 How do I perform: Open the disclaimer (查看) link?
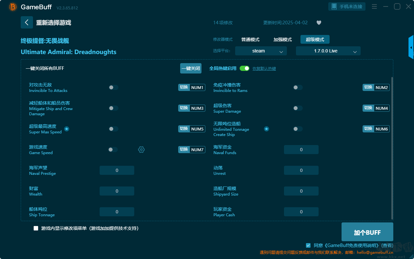point(387,245)
